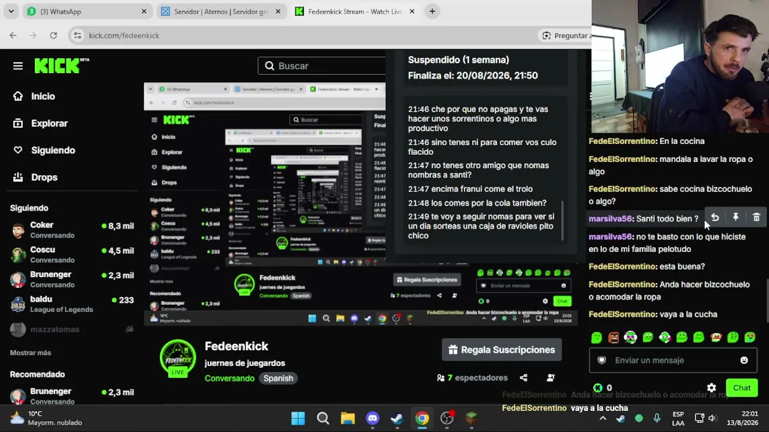Open Steam from the taskbar
This screenshot has height=432, width=769.
click(x=397, y=418)
